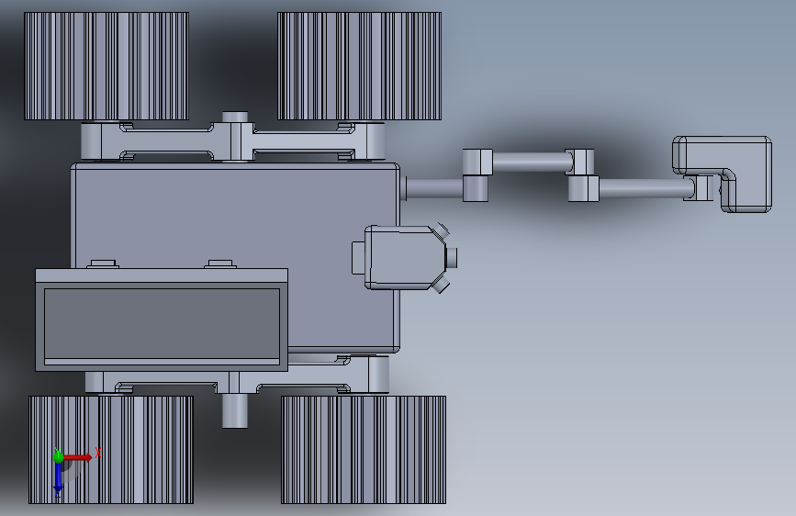Select the rear upper wheel of the rover
796x516 pixels.
[x=107, y=66]
